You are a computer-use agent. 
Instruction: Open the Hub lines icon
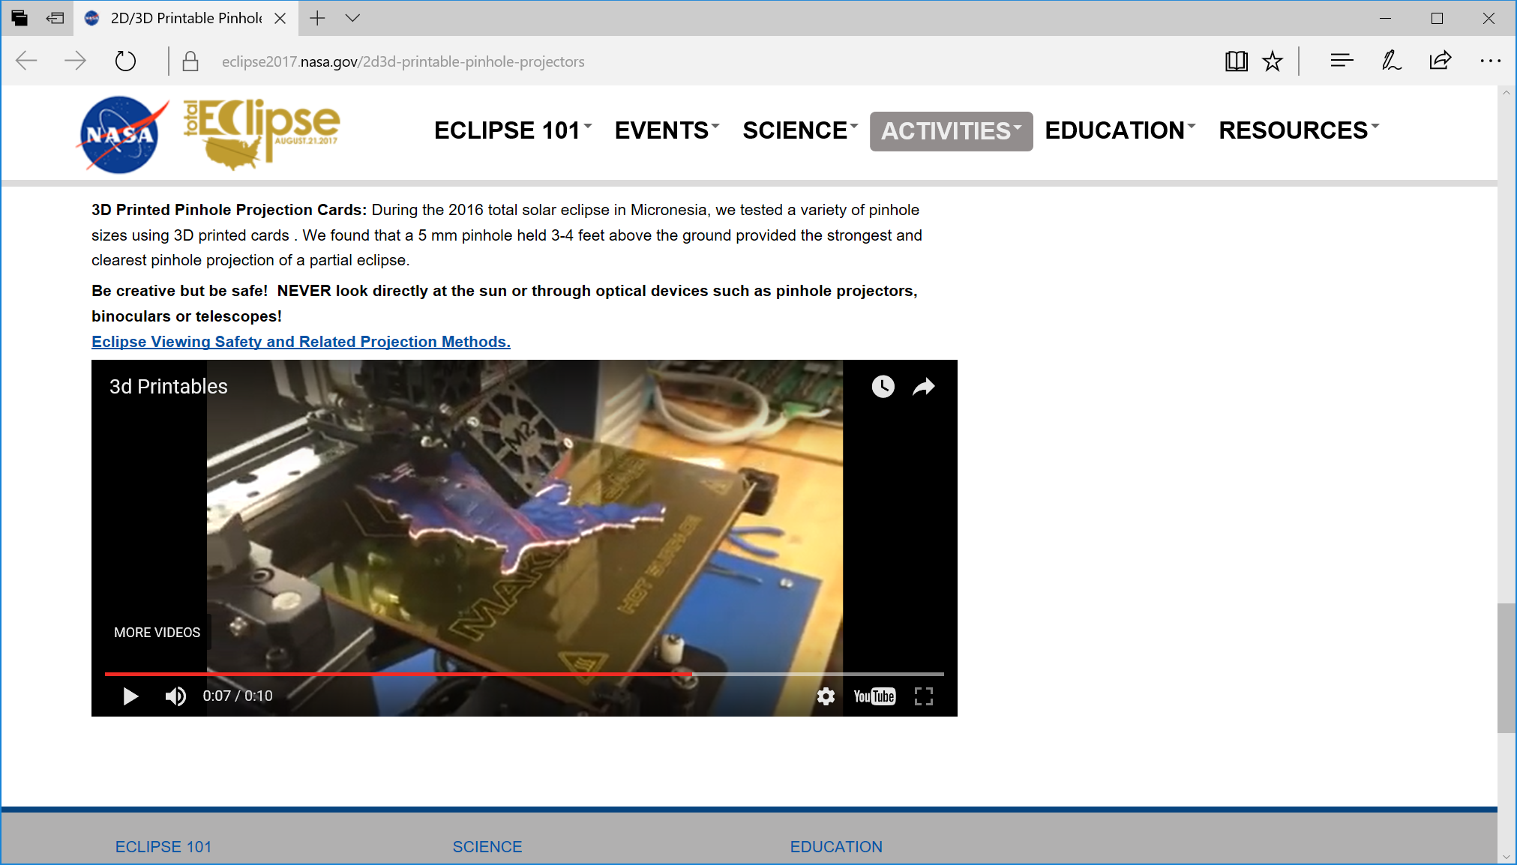(1342, 61)
